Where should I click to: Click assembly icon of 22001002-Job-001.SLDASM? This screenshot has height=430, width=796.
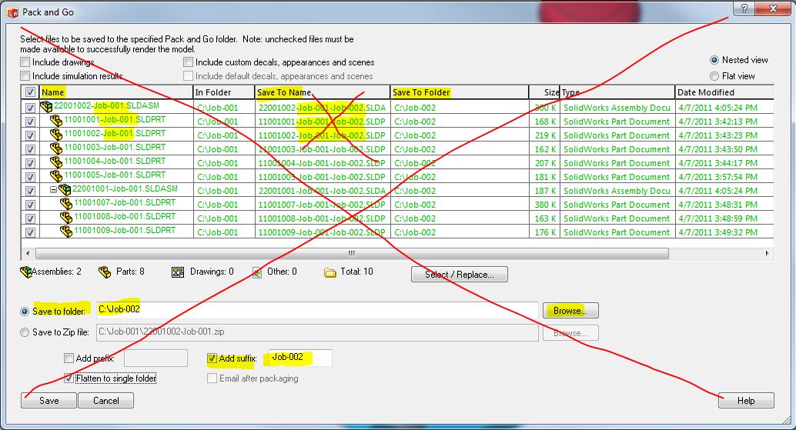(x=46, y=106)
